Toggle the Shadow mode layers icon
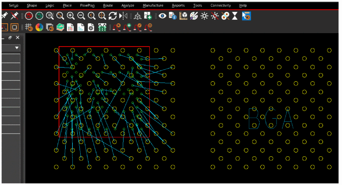The image size is (342, 185). point(50,27)
